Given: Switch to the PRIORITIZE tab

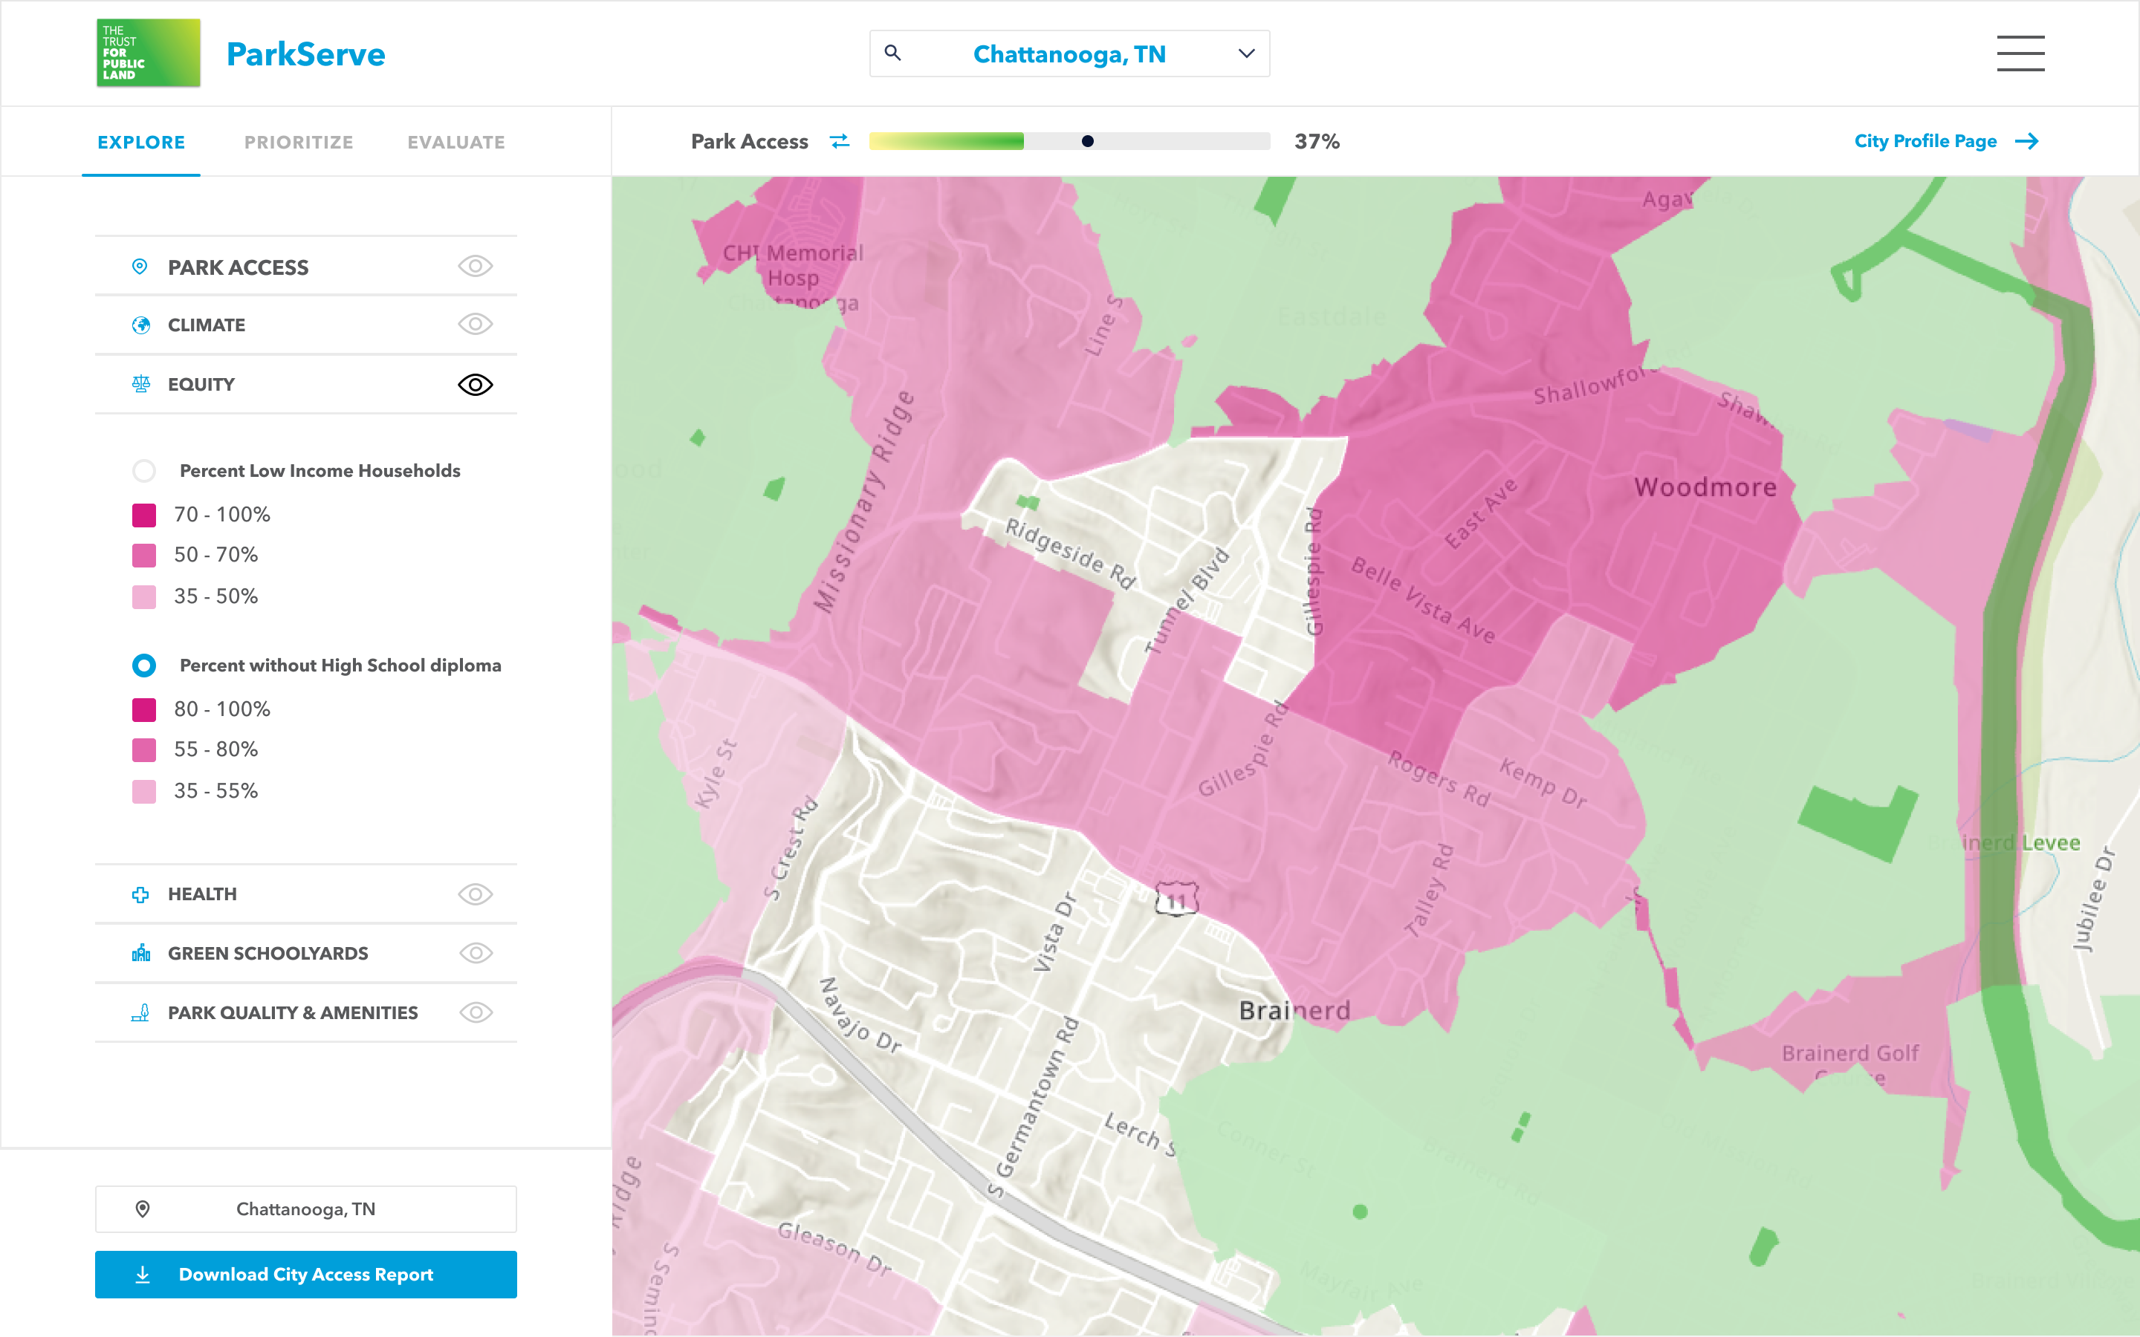Looking at the screenshot, I should (299, 141).
